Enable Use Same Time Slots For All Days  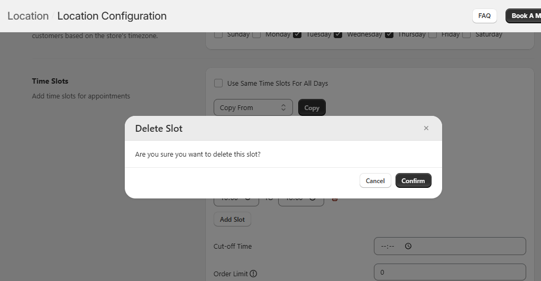pyautogui.click(x=218, y=83)
